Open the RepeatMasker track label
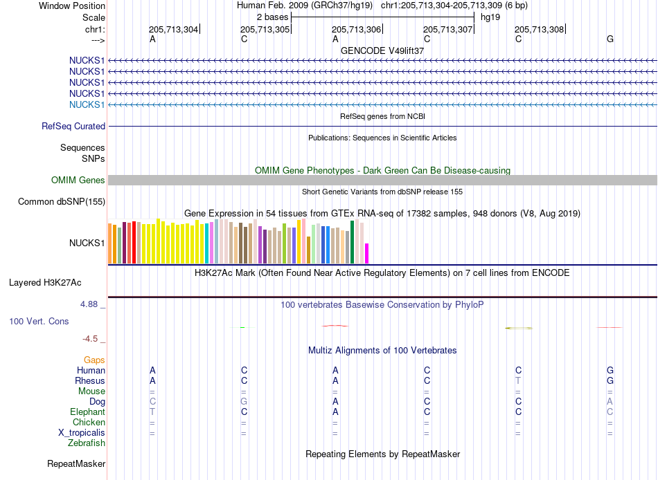The image size is (658, 480). point(76,463)
